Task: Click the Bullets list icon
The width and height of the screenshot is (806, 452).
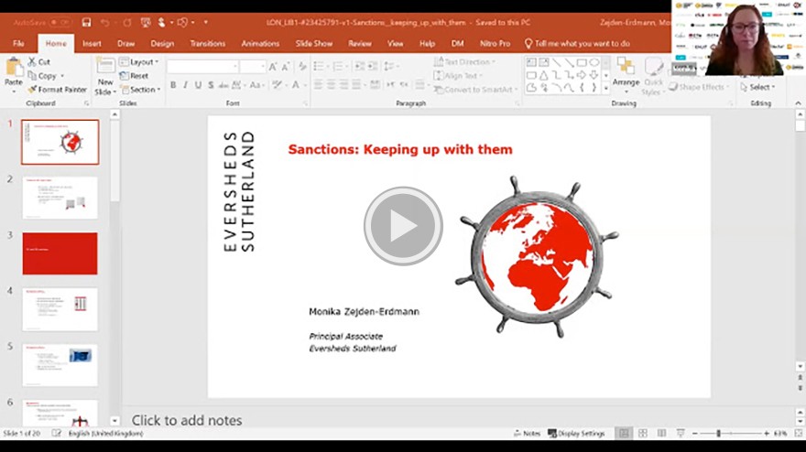Action: click(x=318, y=66)
